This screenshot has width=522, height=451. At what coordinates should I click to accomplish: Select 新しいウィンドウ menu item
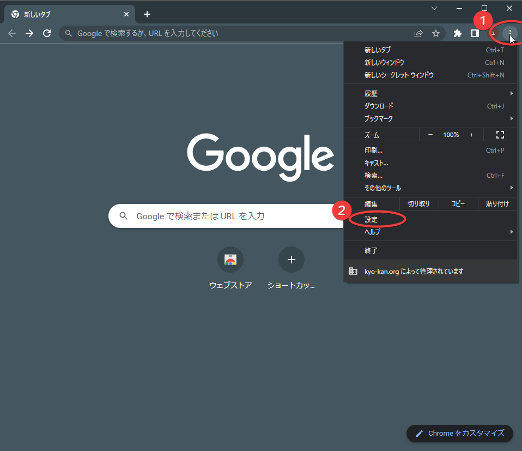click(431, 63)
